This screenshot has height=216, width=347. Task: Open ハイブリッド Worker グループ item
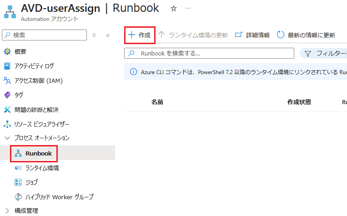59,197
